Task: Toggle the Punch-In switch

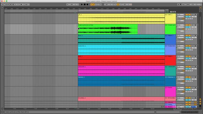Action: 115,4
